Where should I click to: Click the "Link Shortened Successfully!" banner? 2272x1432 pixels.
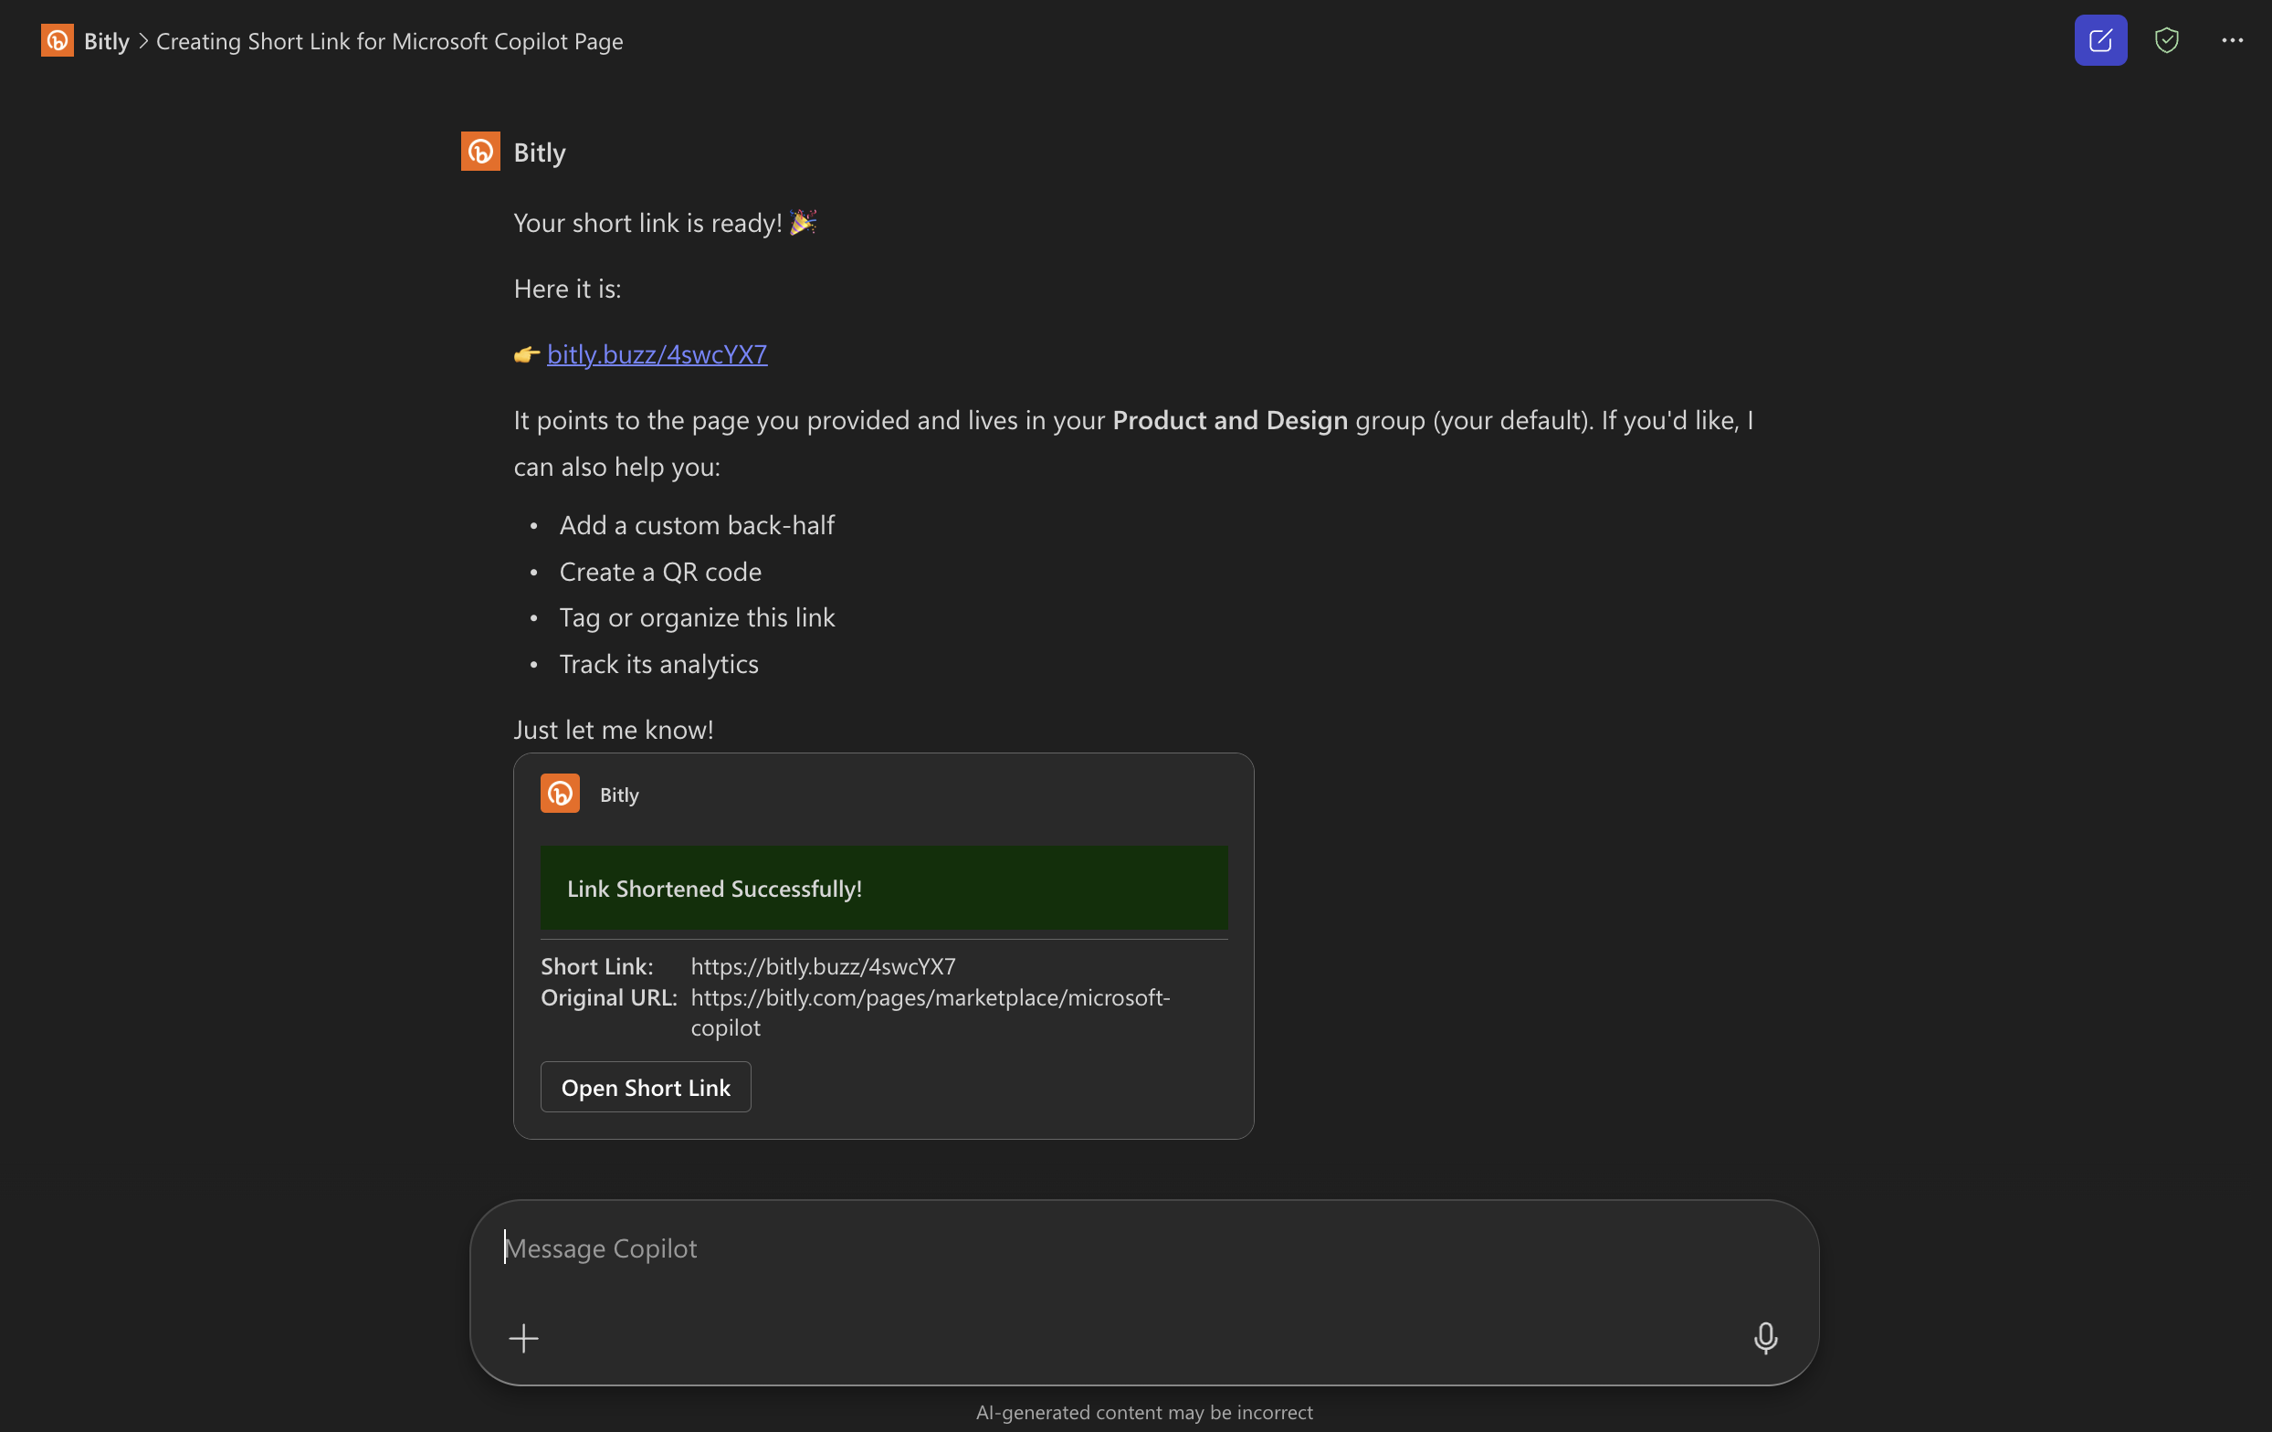coord(884,888)
